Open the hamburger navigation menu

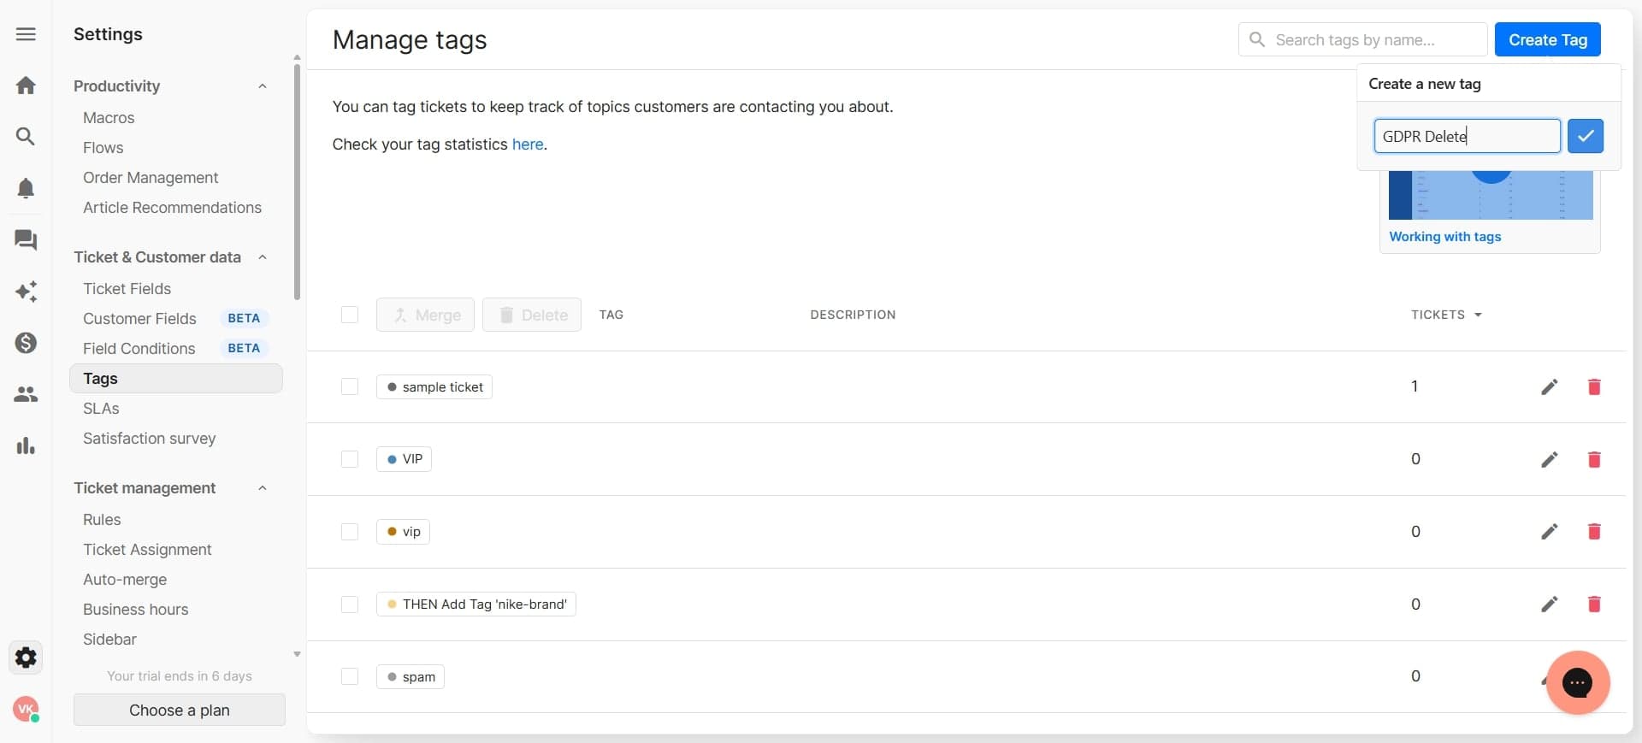pos(26,34)
